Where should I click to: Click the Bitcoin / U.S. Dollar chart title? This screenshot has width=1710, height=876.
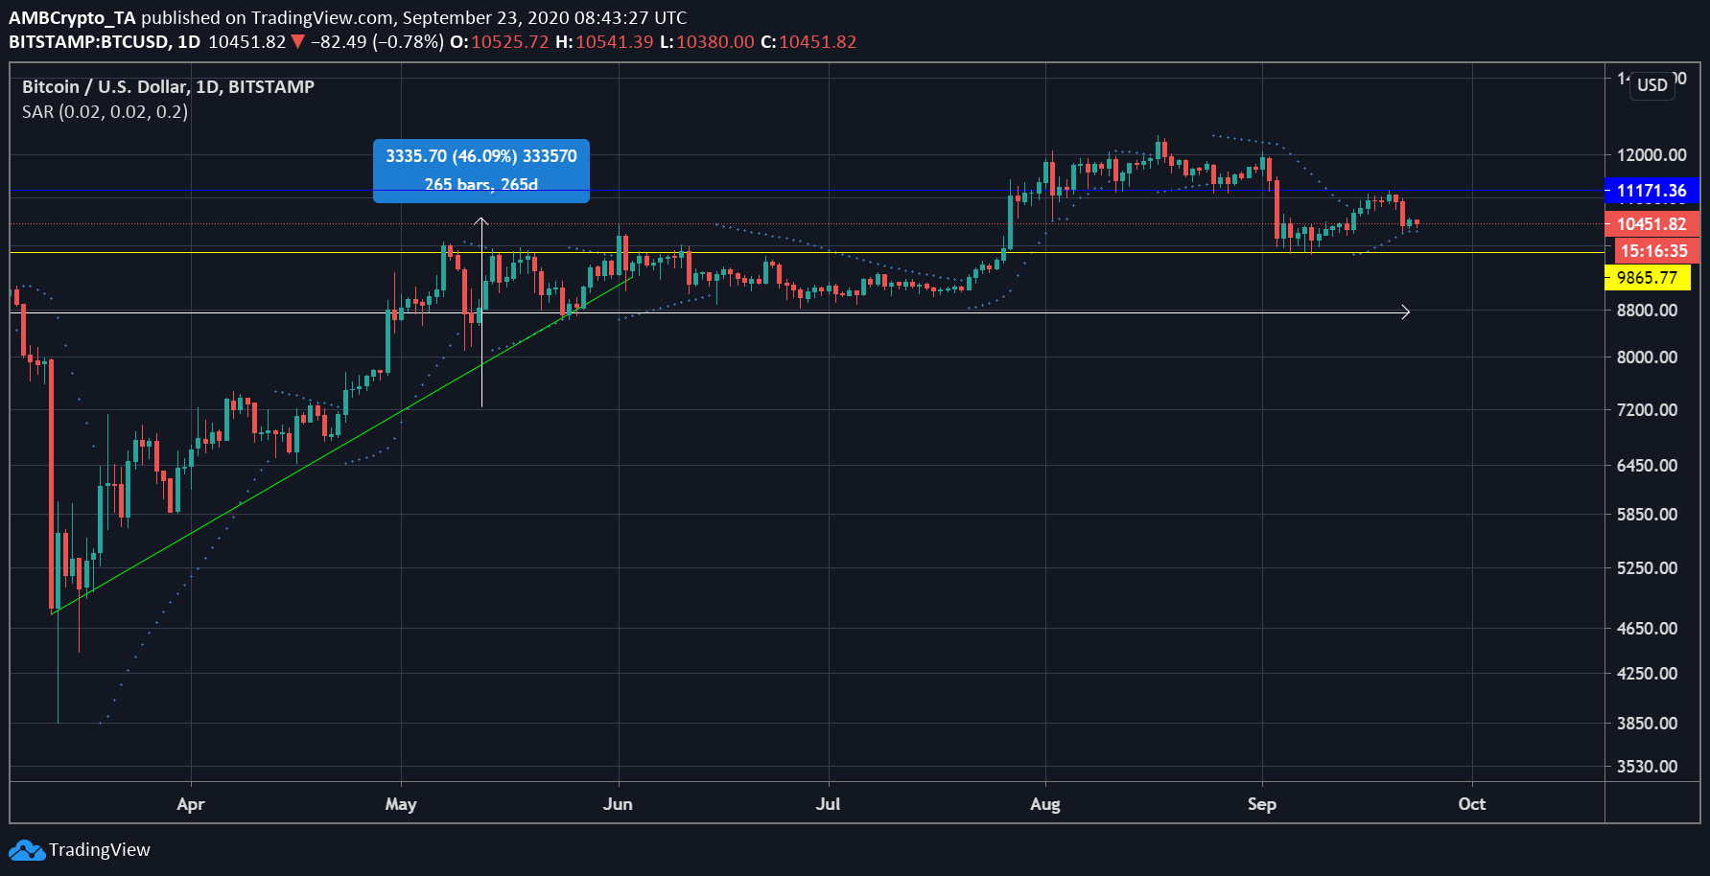[x=168, y=87]
